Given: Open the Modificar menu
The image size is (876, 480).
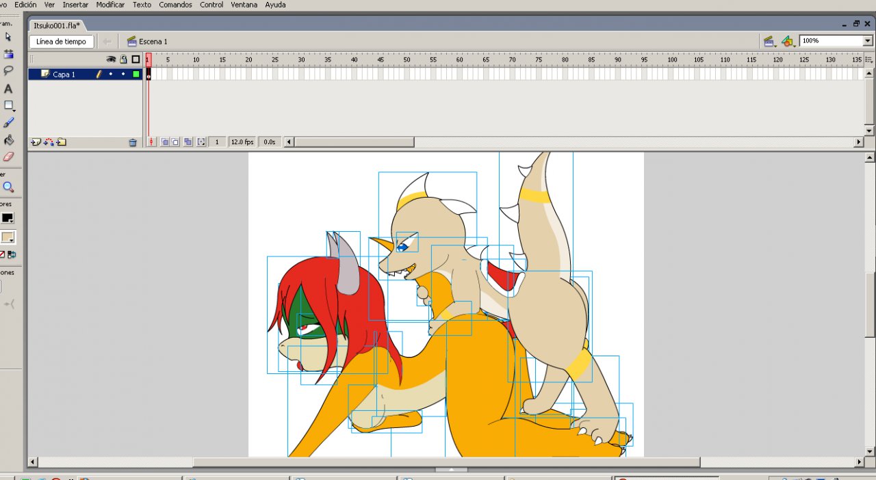Looking at the screenshot, I should pyautogui.click(x=110, y=5).
